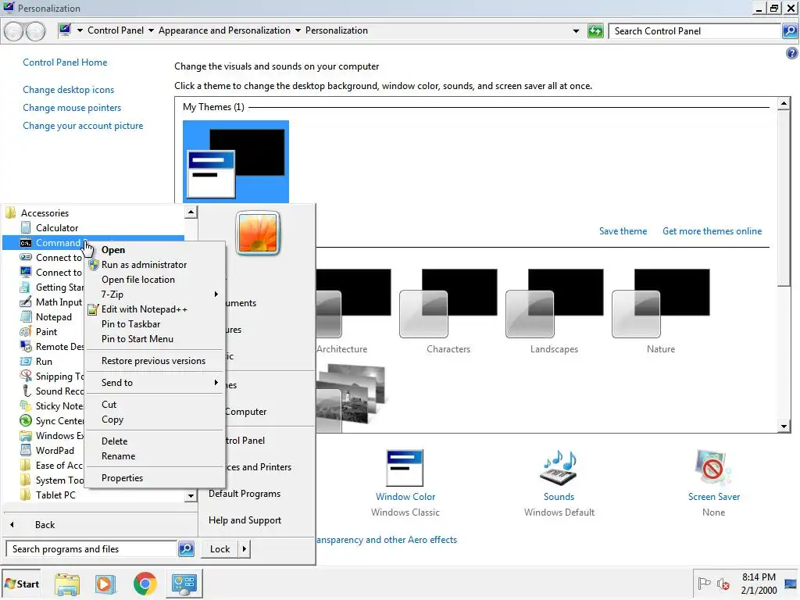Open the address bar history dropdown
This screenshot has height=600, width=800.
[576, 31]
